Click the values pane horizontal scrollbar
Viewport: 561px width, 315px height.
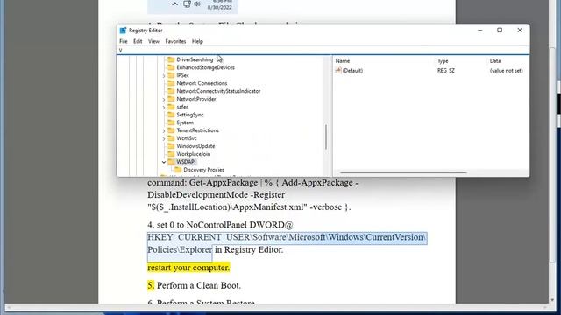[x=403, y=173]
